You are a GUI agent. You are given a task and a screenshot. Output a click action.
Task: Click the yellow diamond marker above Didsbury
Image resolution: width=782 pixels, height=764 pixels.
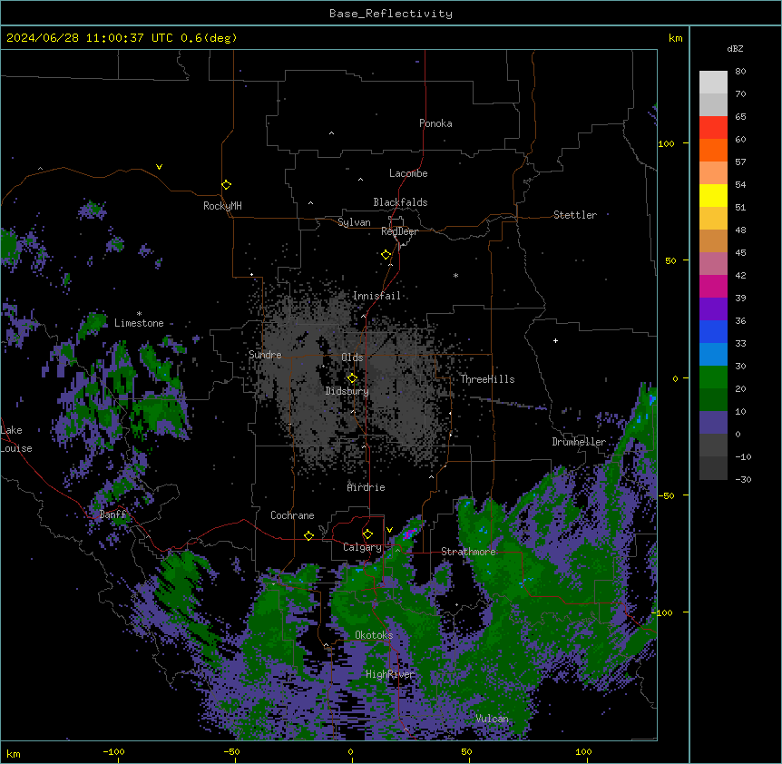tap(352, 377)
